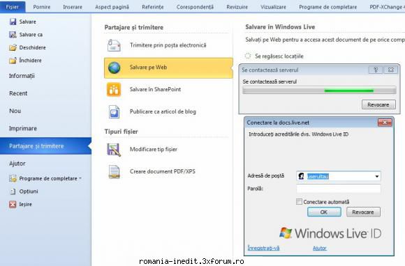This screenshot has width=405, height=266.
Task: Select Partajare și trimitere in sidebar
Action: click(45, 146)
